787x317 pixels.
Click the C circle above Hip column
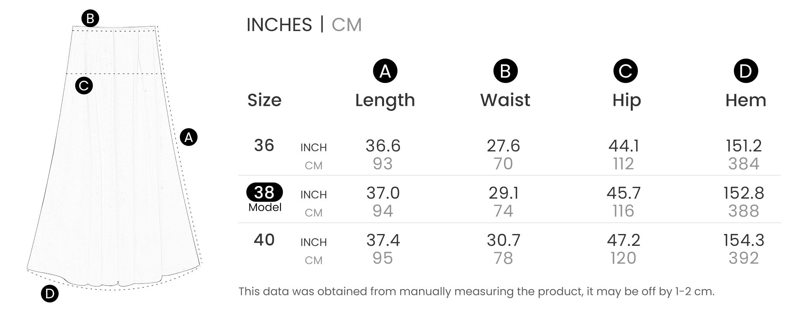tap(625, 71)
